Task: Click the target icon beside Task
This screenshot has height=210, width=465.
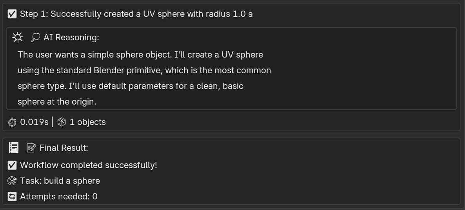Action: [12, 181]
